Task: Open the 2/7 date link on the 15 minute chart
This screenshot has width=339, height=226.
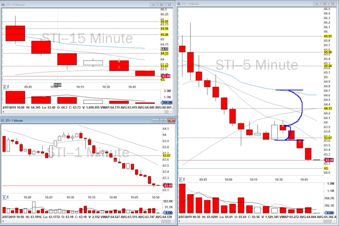Action: [5, 87]
